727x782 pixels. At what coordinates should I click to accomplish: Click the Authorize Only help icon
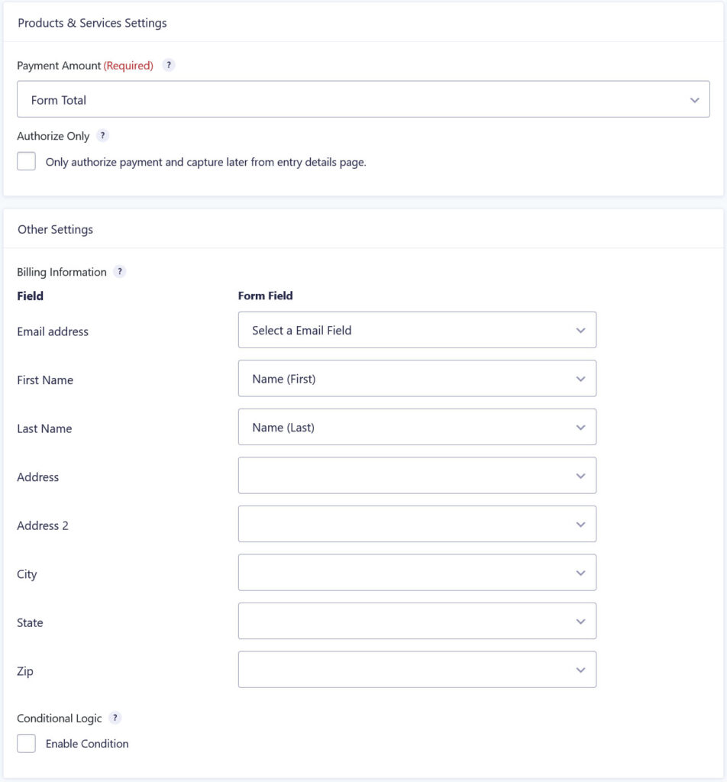pos(103,135)
